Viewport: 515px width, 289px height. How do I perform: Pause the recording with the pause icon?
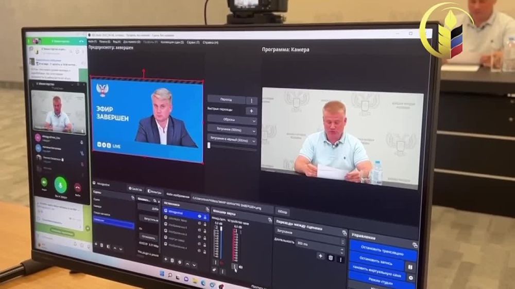coord(410,267)
